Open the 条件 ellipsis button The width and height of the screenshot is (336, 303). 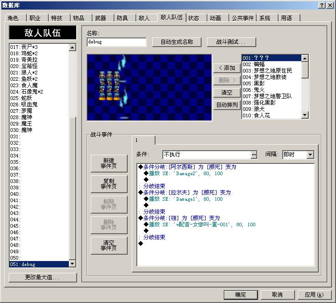[x=254, y=155]
